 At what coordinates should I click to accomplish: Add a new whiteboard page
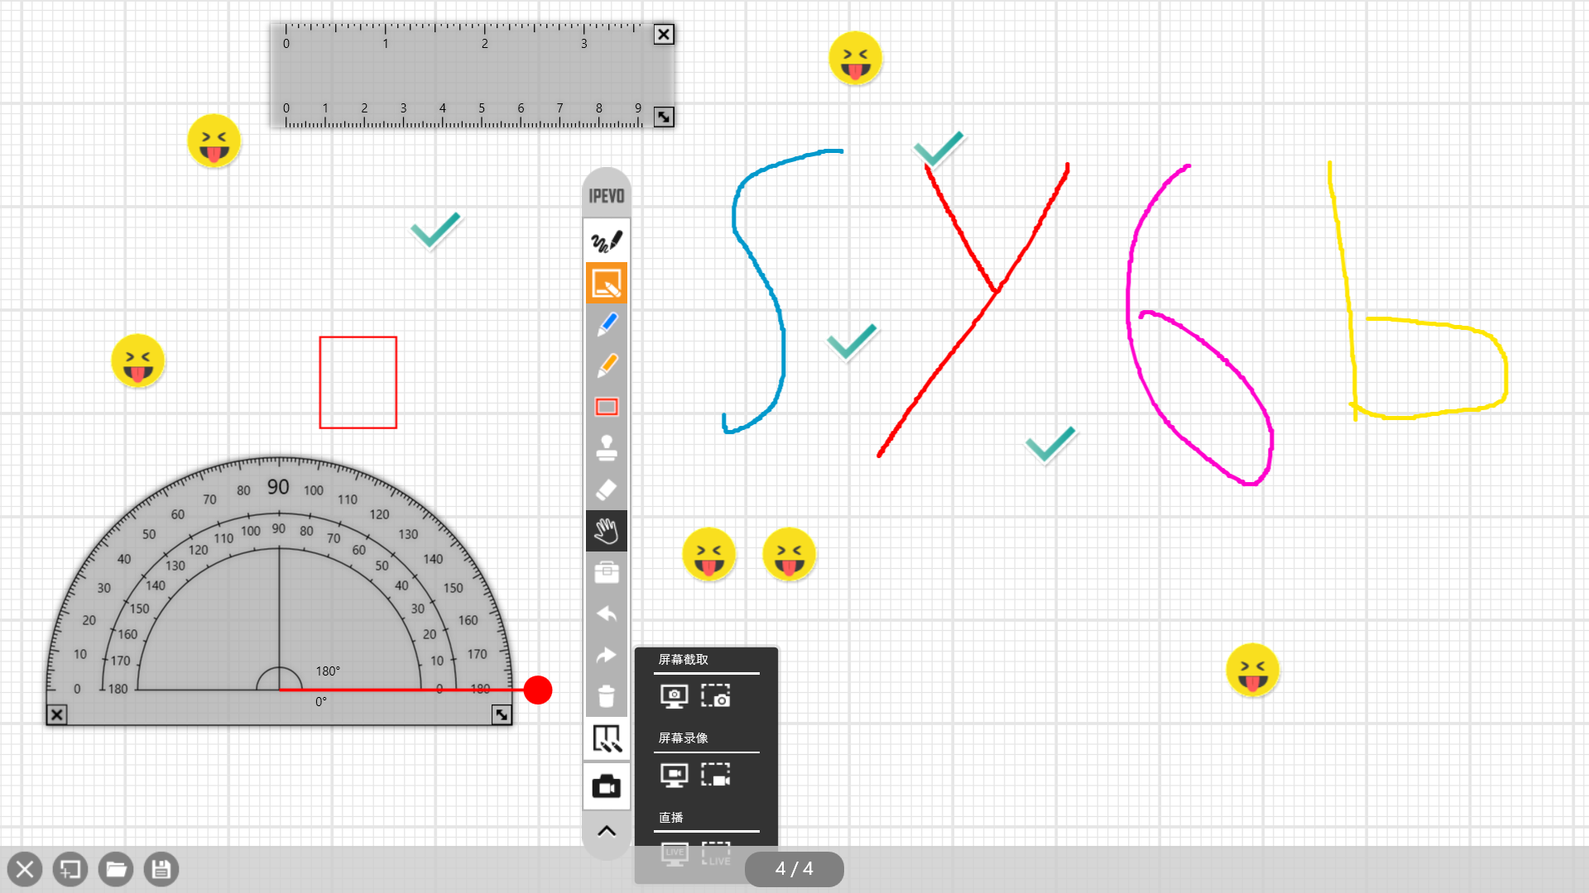(70, 869)
